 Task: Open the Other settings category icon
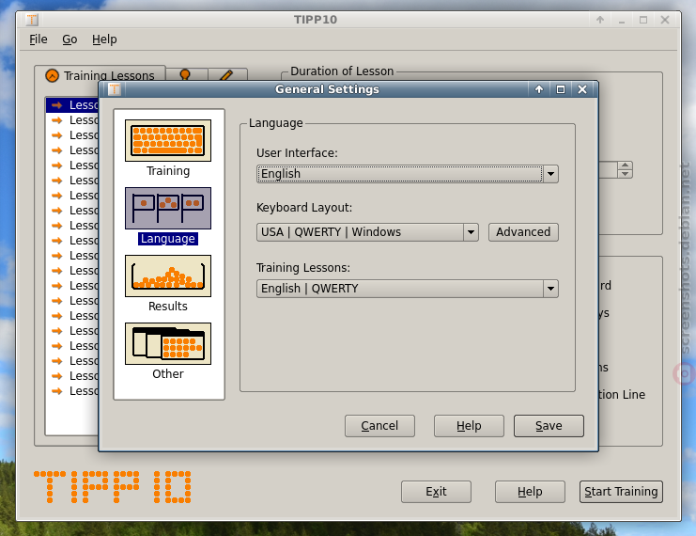coord(168,343)
